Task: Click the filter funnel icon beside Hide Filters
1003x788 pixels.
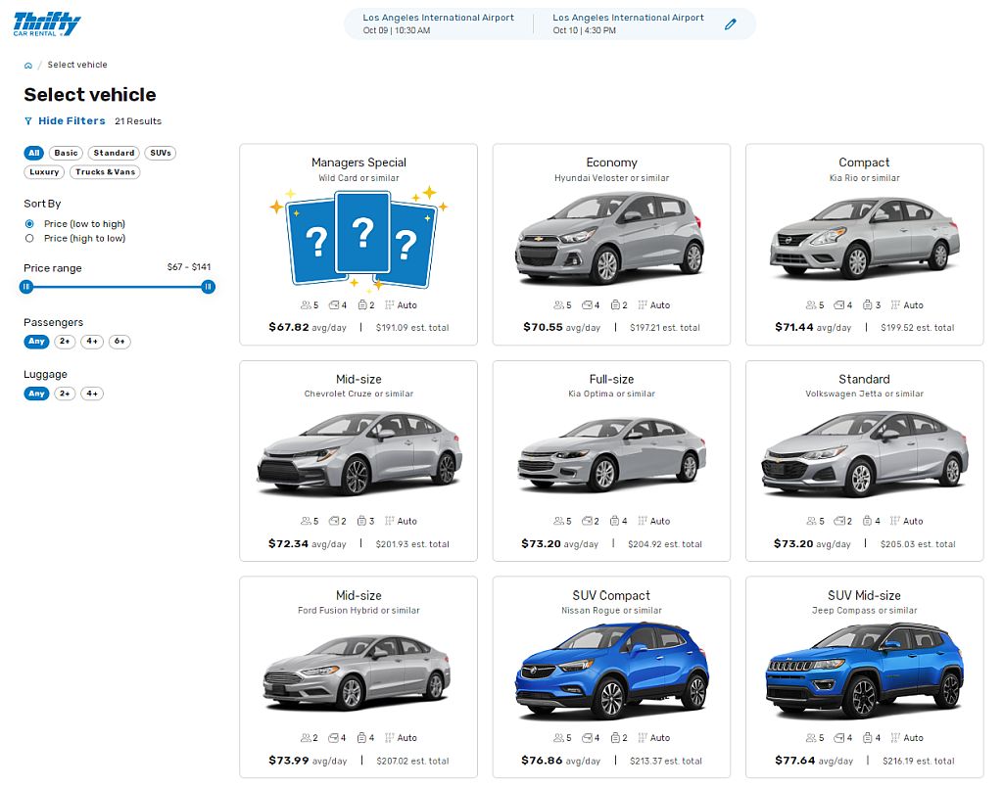Action: pos(27,120)
